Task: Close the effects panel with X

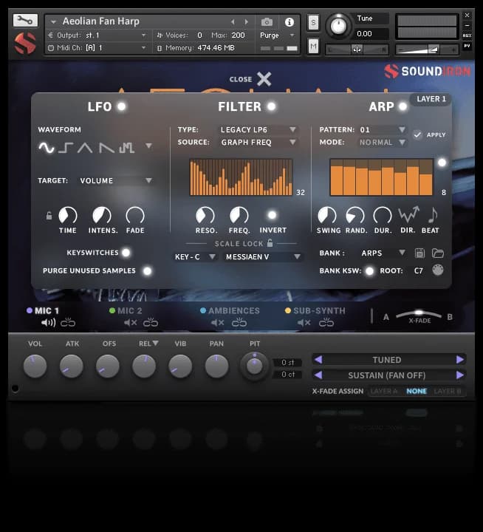Action: (264, 79)
